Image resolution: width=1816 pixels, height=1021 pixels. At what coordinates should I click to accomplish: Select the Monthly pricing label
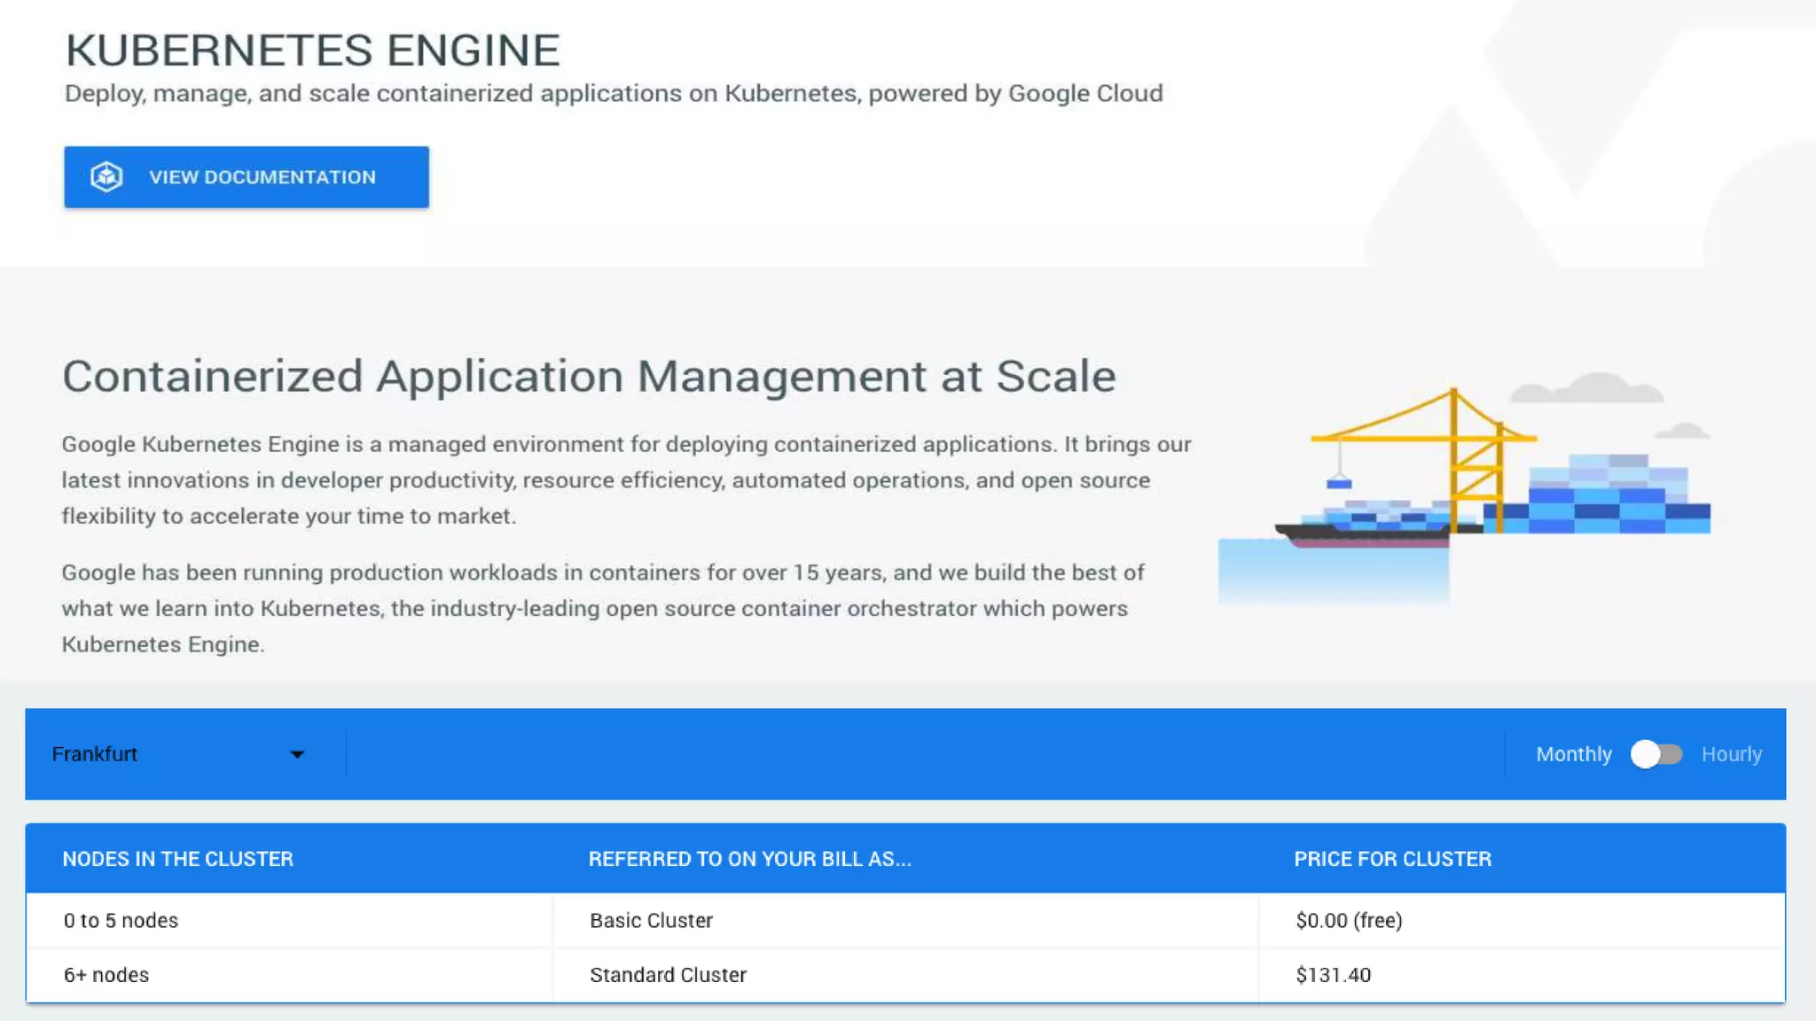[x=1573, y=754]
